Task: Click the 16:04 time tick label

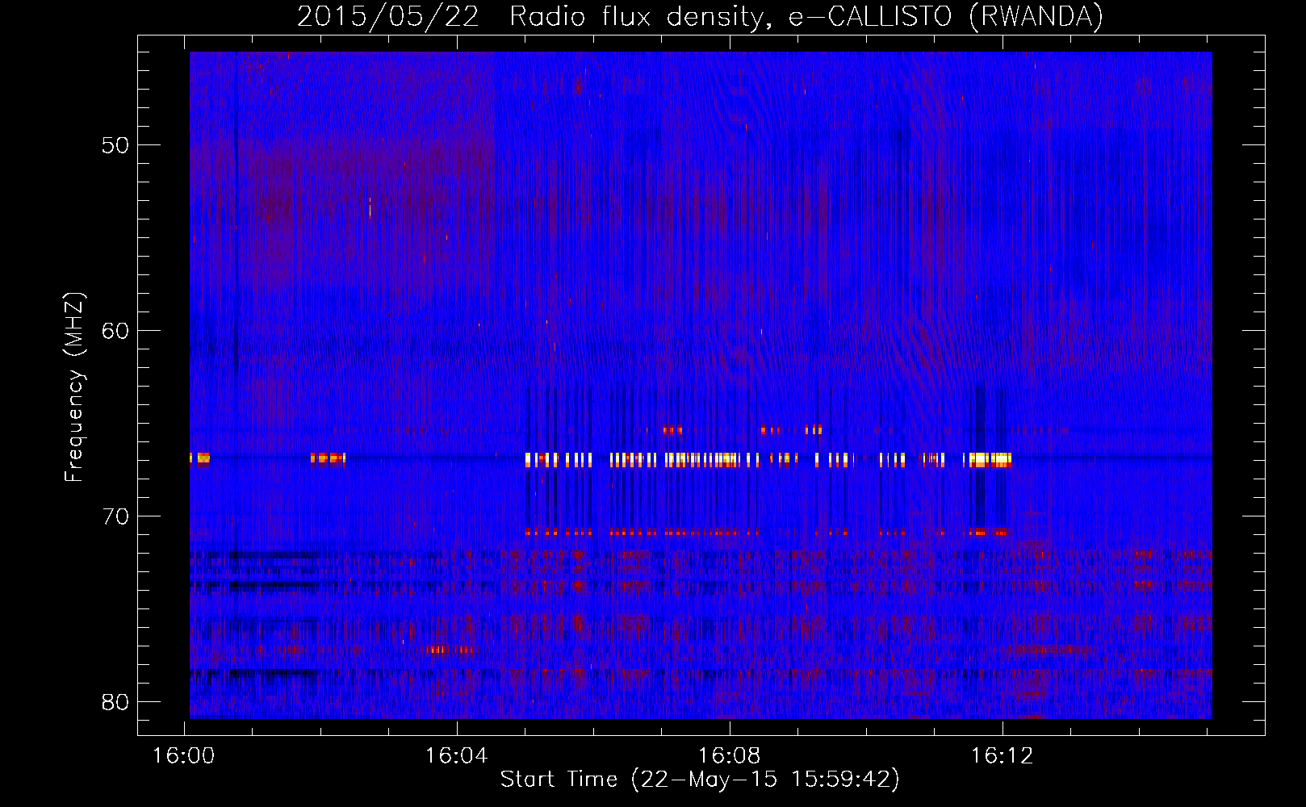Action: pos(457,755)
